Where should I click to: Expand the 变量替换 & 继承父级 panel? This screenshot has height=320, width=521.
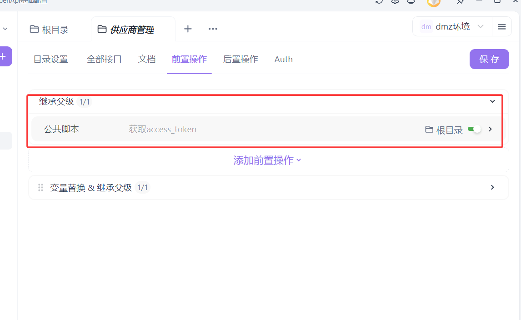coord(492,187)
